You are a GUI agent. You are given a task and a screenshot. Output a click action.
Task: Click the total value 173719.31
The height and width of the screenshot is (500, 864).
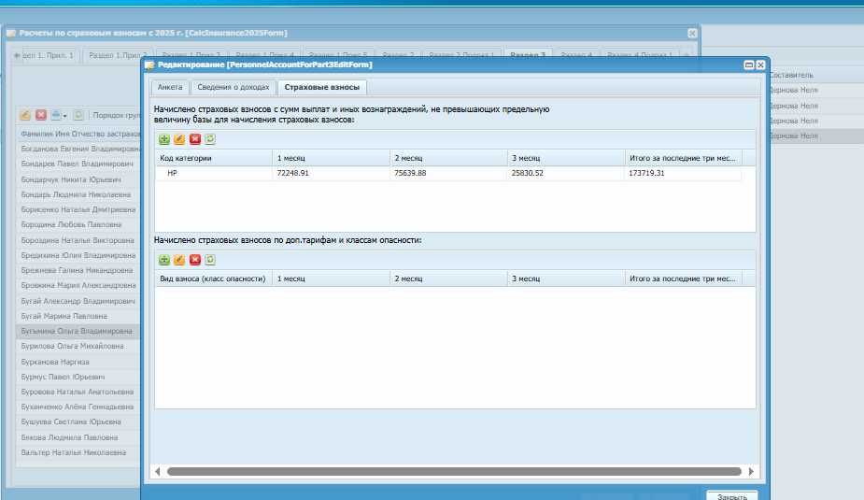point(646,173)
